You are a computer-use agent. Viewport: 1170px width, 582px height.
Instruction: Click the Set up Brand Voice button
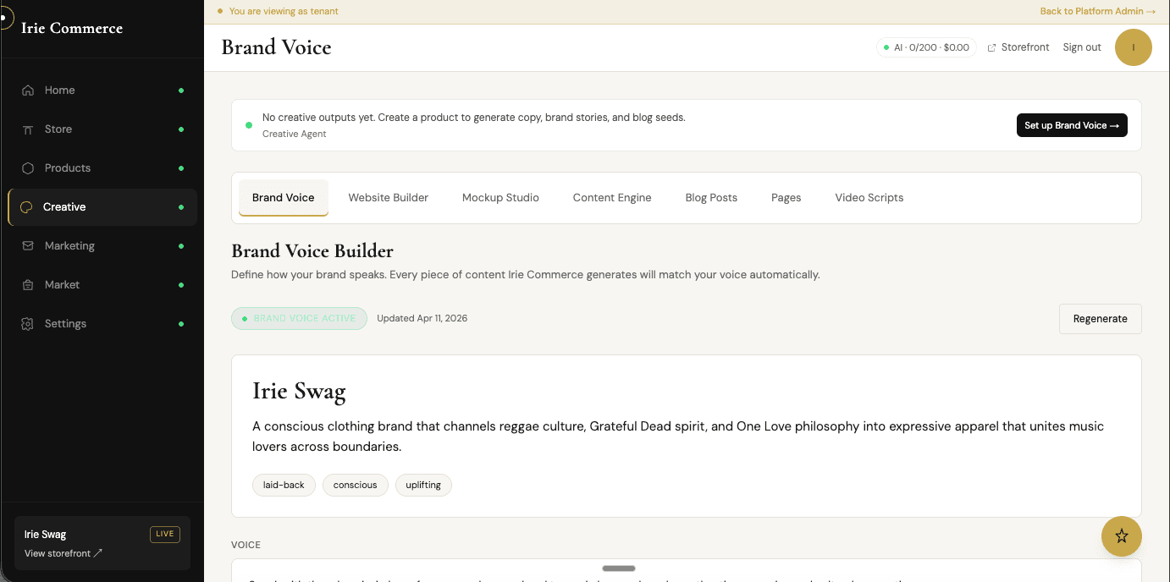[x=1072, y=125]
